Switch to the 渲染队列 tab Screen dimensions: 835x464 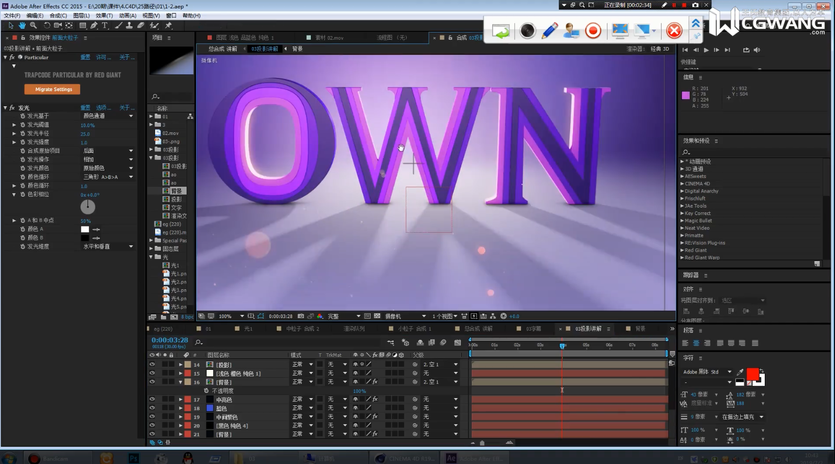coord(354,329)
